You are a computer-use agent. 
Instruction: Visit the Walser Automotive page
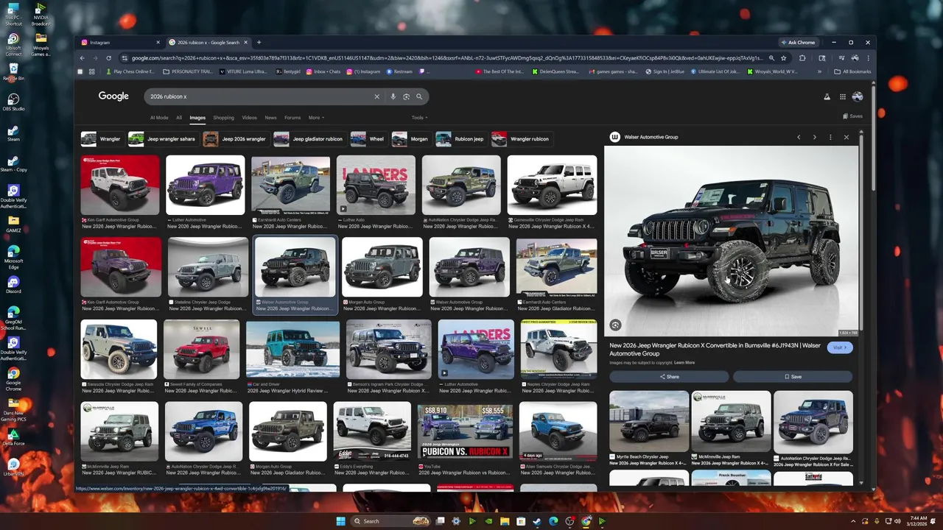[x=840, y=347]
